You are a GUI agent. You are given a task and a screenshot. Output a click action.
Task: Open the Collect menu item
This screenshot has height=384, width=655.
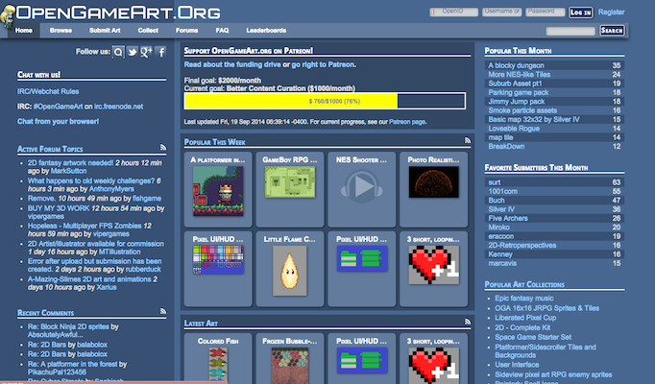(x=148, y=31)
